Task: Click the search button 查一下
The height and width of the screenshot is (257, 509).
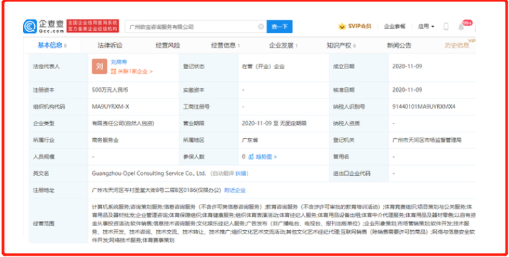Action: (280, 27)
